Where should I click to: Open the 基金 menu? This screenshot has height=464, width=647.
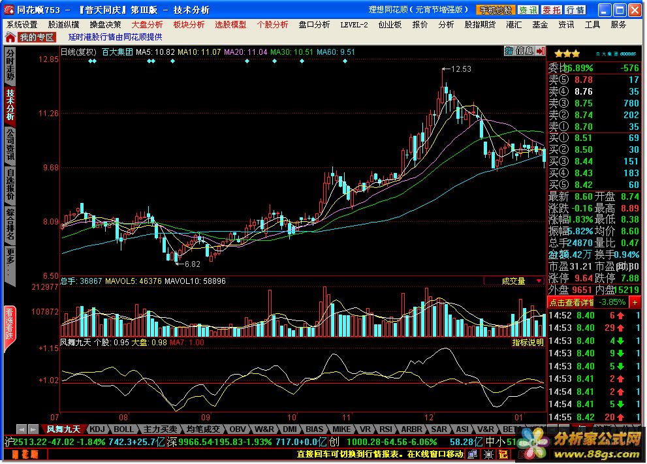tap(540, 25)
